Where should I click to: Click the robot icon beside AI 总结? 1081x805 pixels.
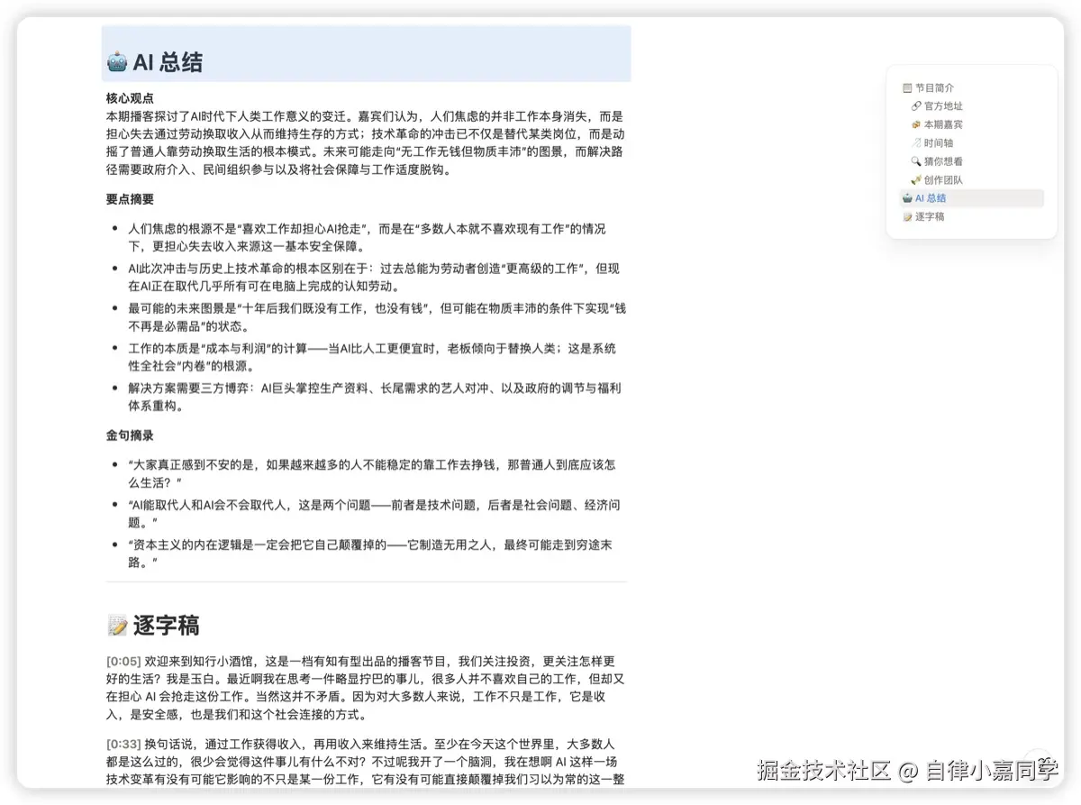click(x=907, y=197)
